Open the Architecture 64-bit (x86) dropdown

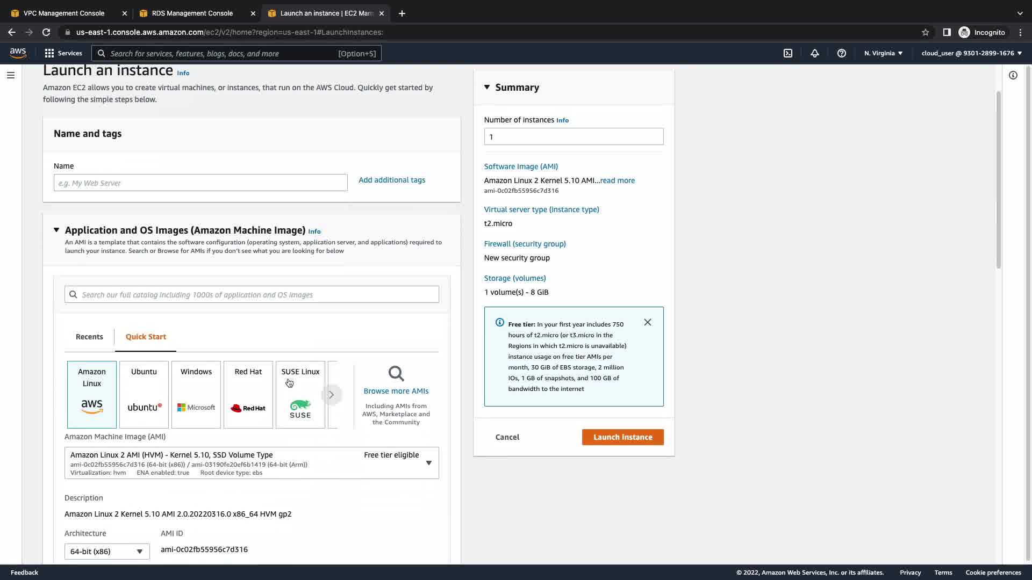click(x=107, y=551)
